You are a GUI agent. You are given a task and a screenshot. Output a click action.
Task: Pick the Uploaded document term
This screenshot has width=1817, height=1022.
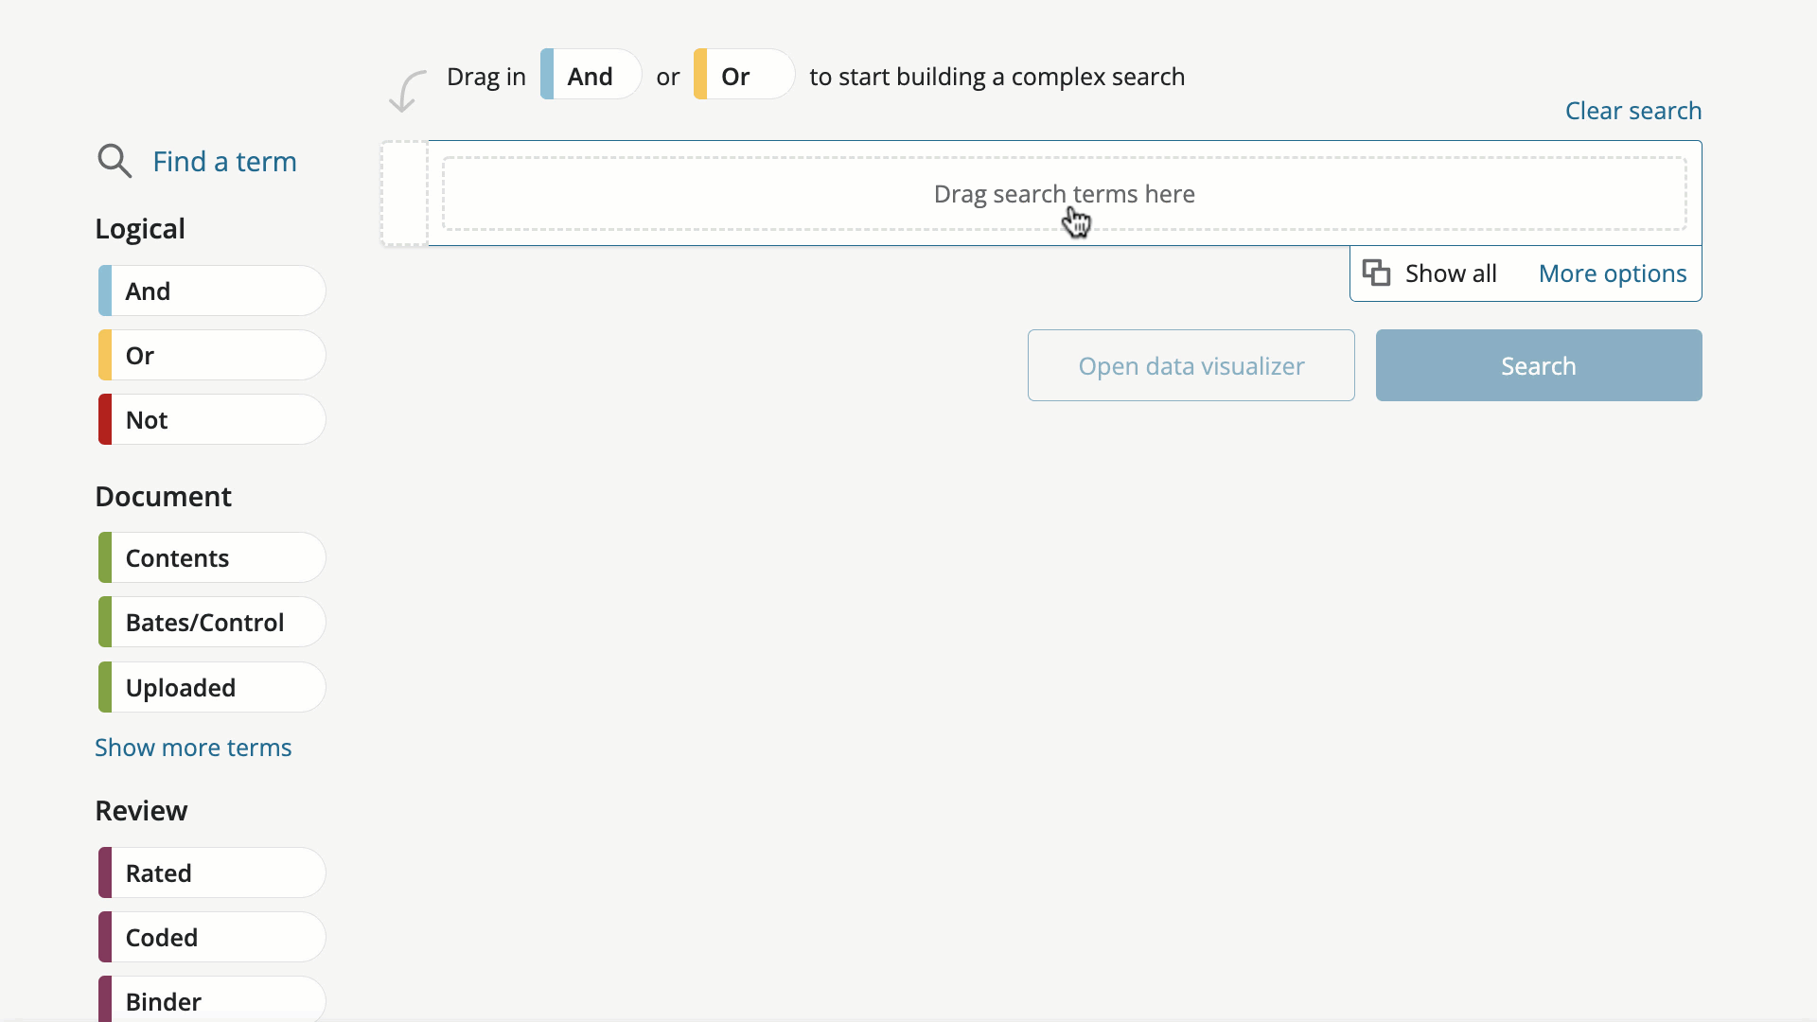click(212, 687)
